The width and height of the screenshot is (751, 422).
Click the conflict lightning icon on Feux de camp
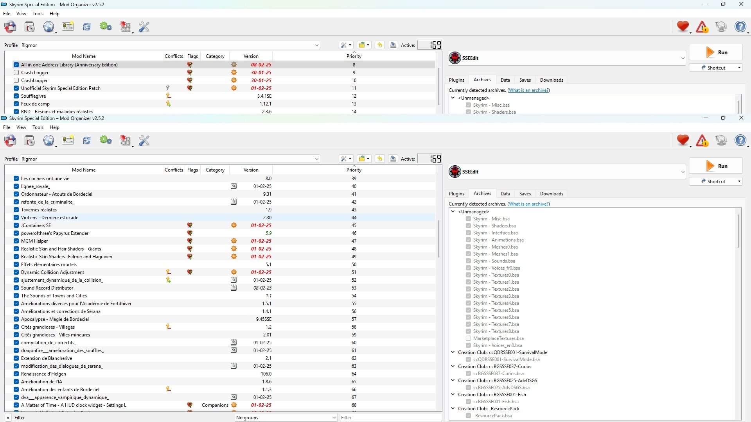168,104
